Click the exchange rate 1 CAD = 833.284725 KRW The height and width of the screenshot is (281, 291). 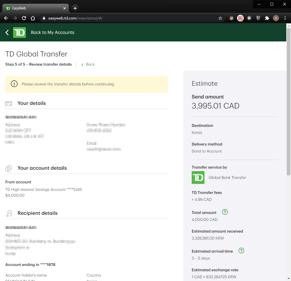click(214, 277)
